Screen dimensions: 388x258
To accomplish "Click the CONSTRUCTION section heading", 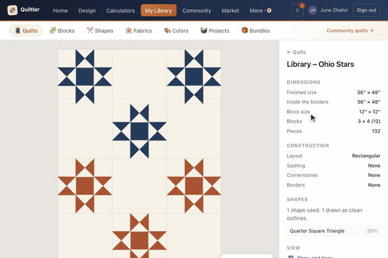I will coord(308,146).
